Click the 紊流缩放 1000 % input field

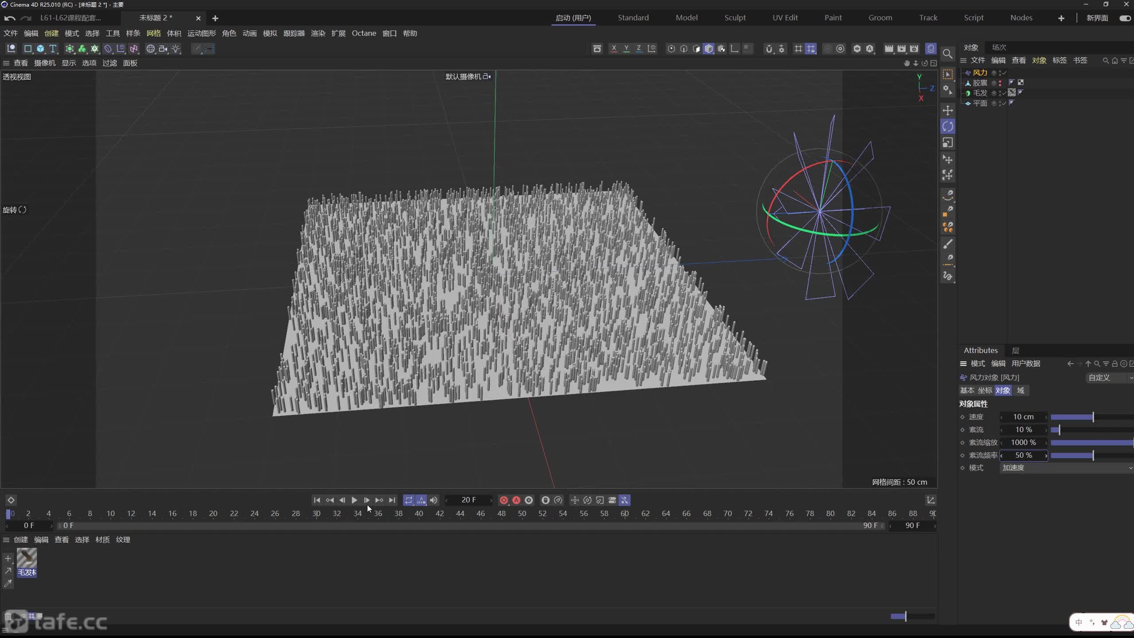tap(1024, 443)
